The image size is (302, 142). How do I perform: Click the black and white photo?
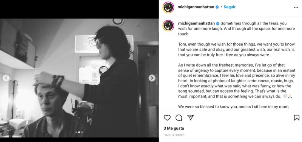click(79, 78)
